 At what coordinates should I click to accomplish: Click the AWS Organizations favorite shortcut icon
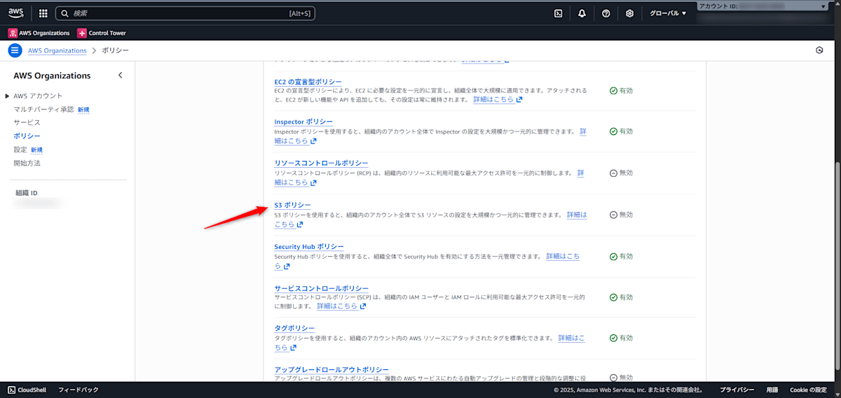[x=13, y=33]
